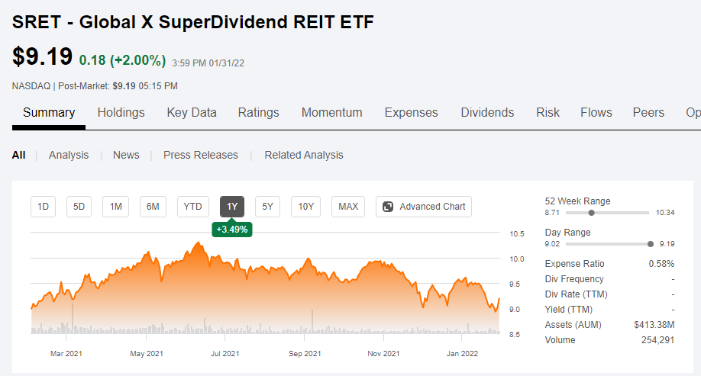The height and width of the screenshot is (376, 701).
Task: Open the Key Data tab
Action: pos(192,113)
